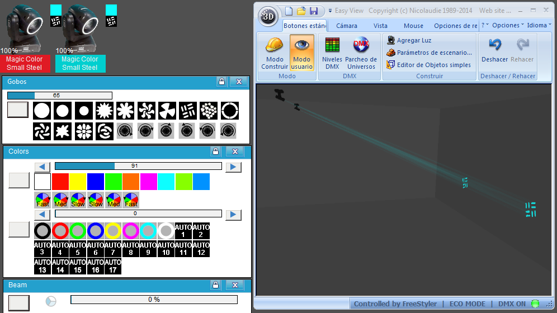Click the first Fast rainbow color-wheel icon

[43, 200]
